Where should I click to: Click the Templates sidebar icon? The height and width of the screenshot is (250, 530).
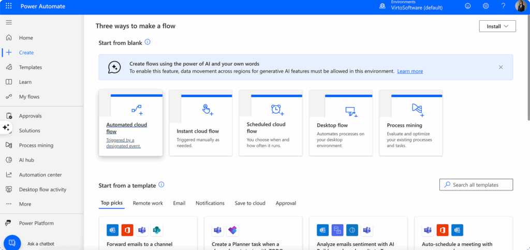pos(9,67)
